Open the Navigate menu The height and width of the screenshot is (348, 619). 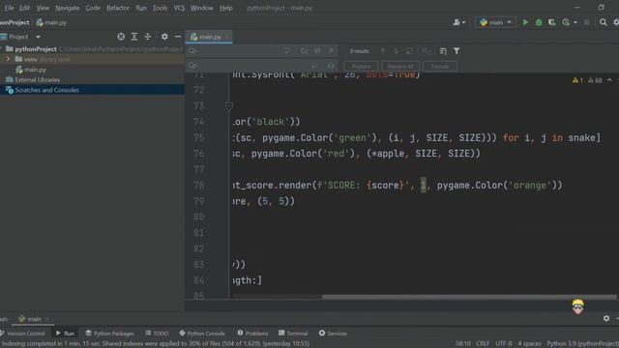tap(67, 8)
